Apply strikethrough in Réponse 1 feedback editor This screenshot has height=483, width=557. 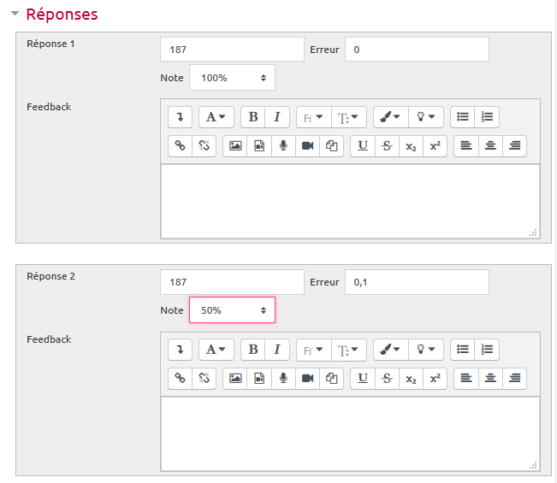pos(387,146)
